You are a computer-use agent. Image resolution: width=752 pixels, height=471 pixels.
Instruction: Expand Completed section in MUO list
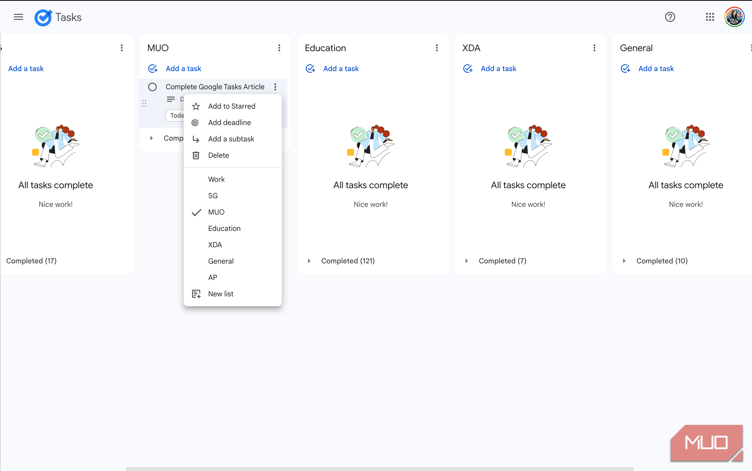coord(151,138)
